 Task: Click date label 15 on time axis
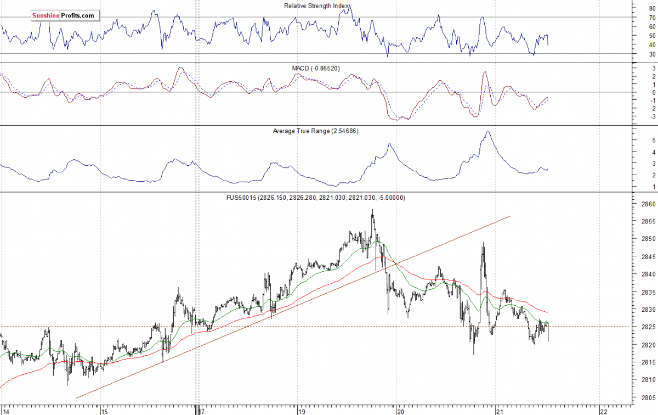[104, 411]
